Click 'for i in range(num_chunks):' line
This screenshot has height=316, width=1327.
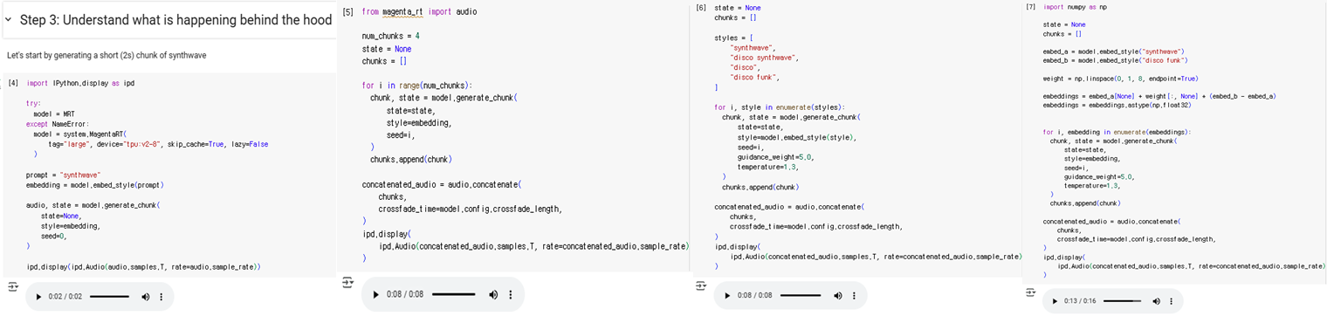[x=416, y=86]
